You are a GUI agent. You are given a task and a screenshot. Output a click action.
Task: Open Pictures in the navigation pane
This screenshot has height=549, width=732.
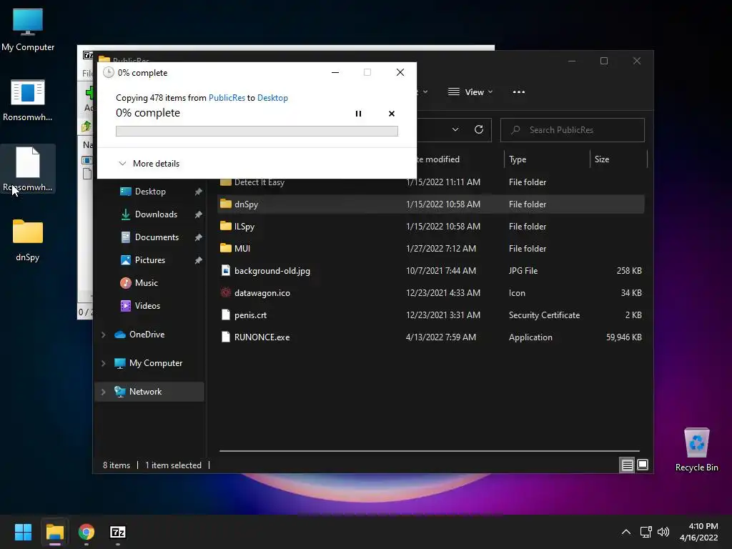[x=149, y=260]
